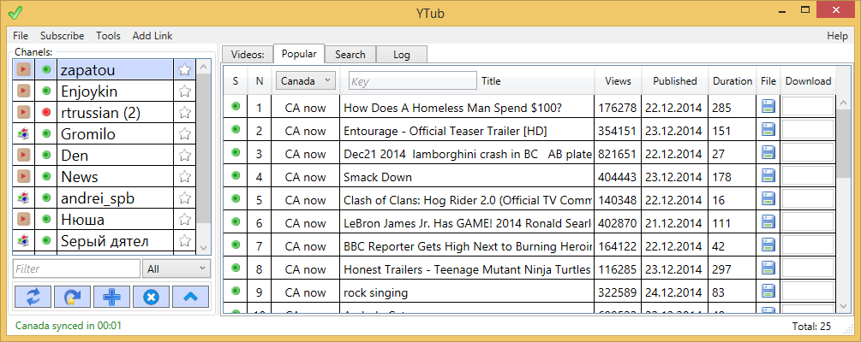Screen dimensions: 861x342
Task: Click the blue plus add channel button
Action: click(112, 297)
